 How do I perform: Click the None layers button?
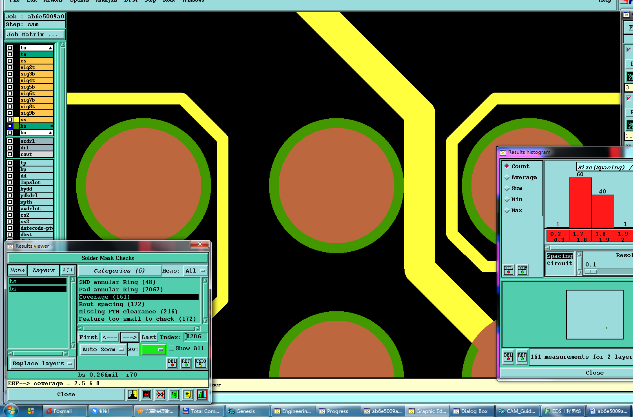coord(18,270)
